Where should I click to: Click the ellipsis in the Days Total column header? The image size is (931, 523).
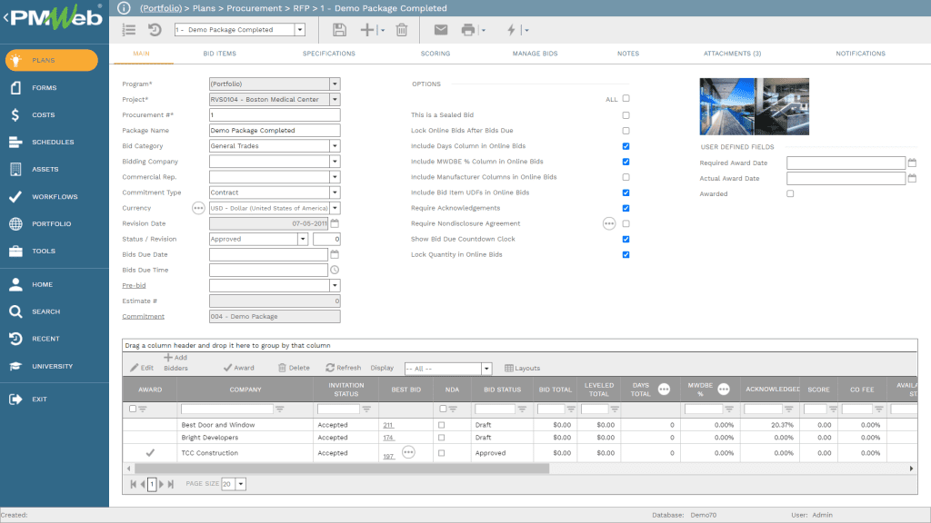[x=664, y=389]
